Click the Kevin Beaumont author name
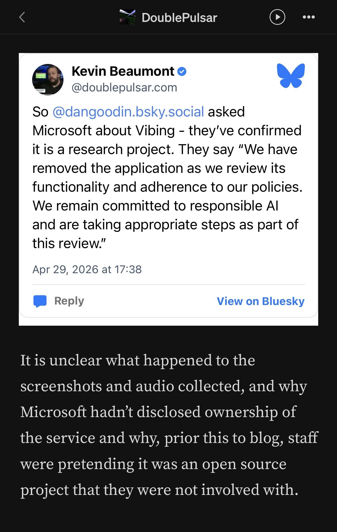This screenshot has width=337, height=532. 123,71
